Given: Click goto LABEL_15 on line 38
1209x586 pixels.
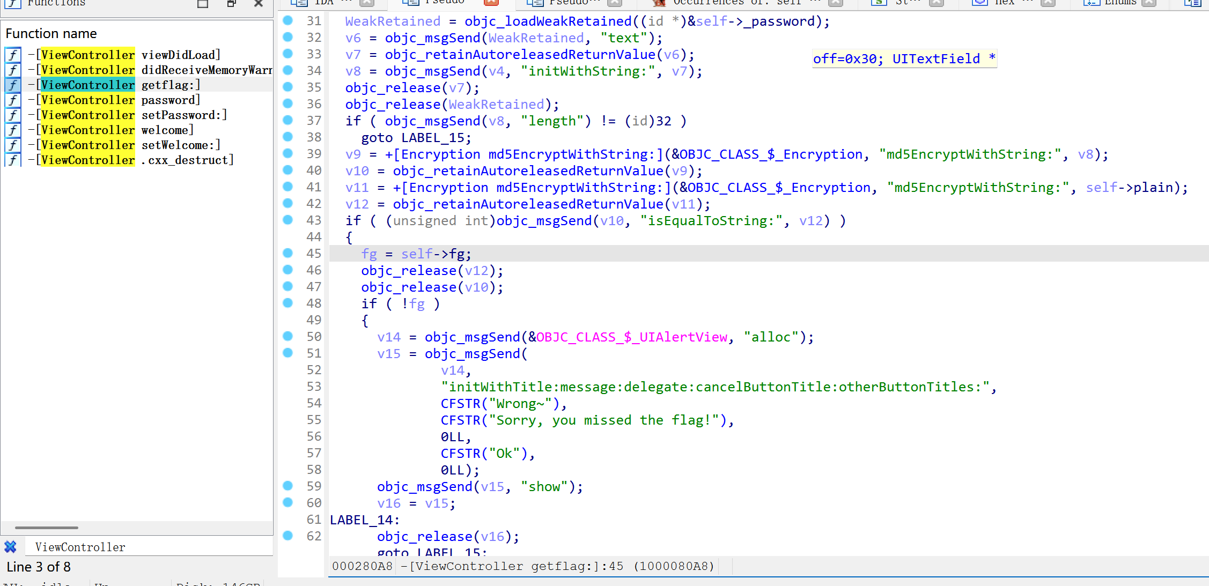Looking at the screenshot, I should (x=416, y=138).
